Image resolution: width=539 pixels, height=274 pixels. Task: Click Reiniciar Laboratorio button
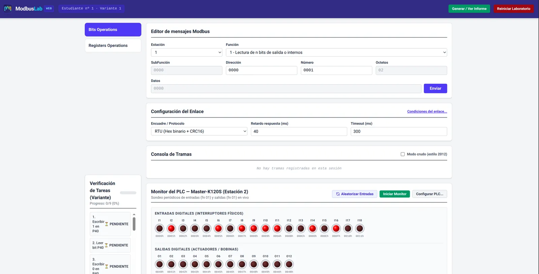[x=514, y=9]
